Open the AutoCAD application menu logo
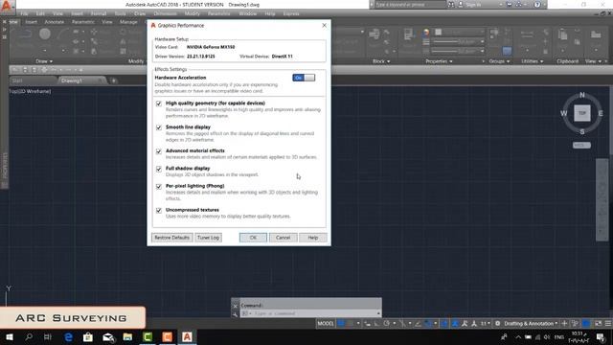This screenshot has height=345, width=613. [7, 6]
